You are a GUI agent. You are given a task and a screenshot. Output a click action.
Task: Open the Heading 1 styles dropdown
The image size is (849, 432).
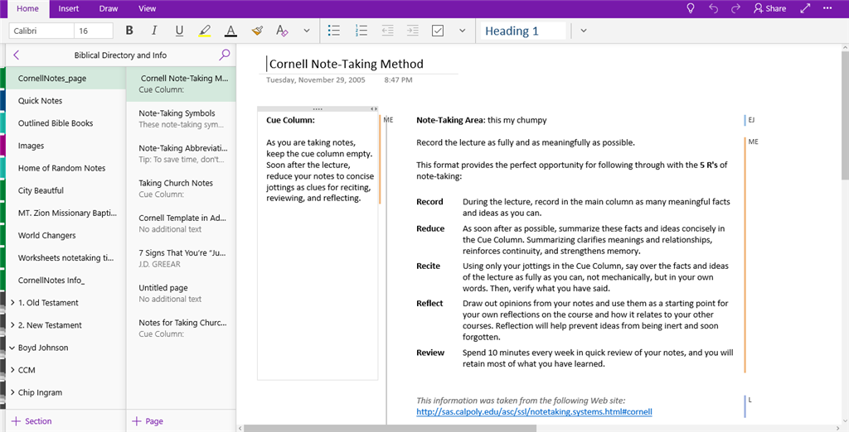583,31
